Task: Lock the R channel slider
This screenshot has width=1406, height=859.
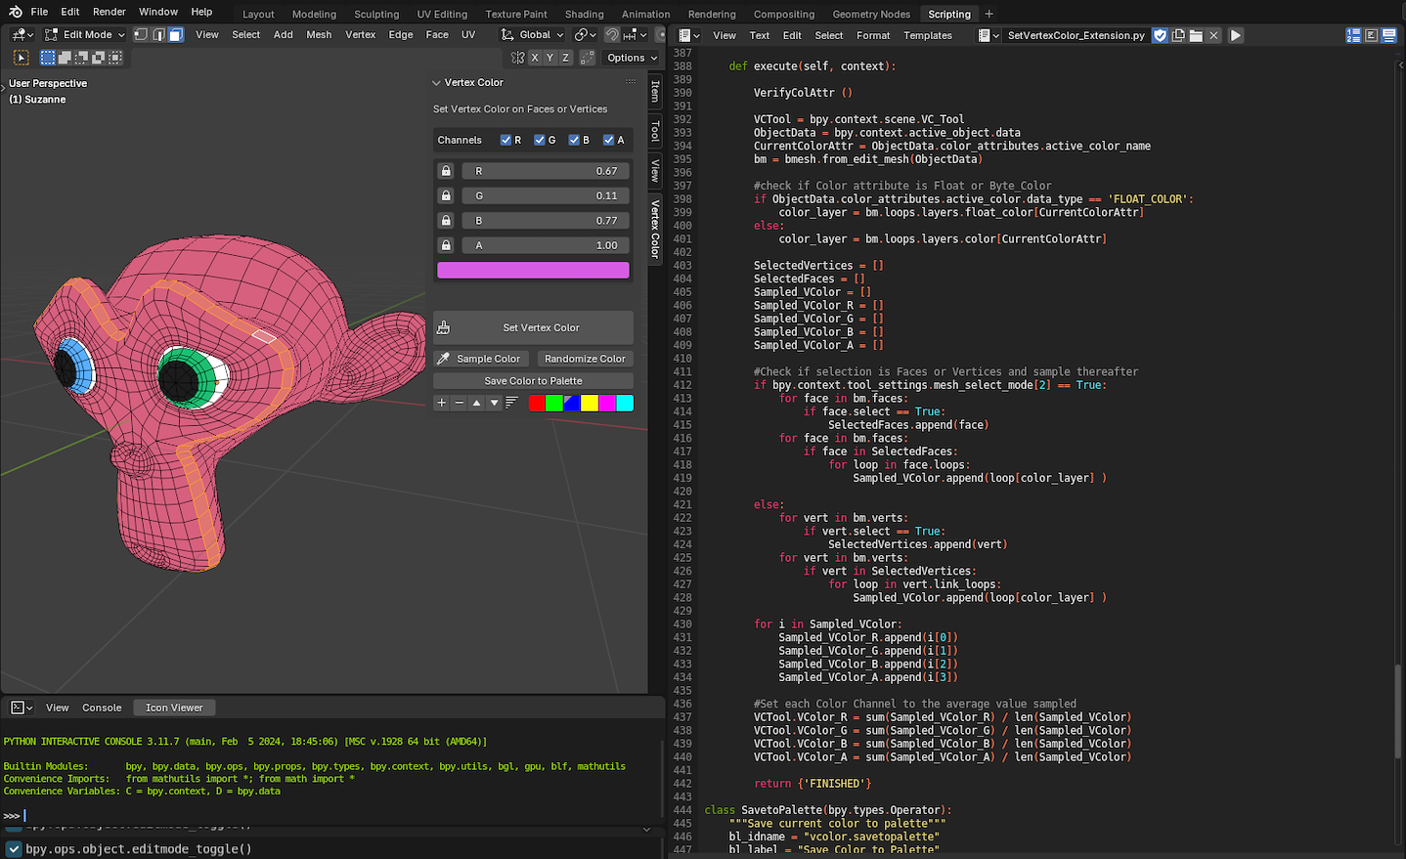Action: (445, 170)
